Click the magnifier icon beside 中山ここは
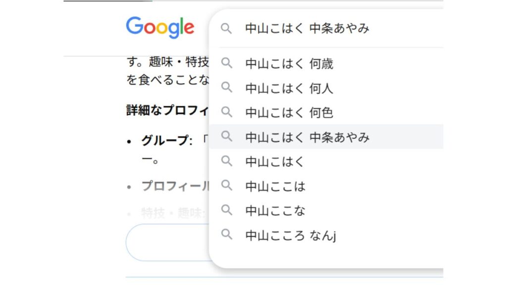Image resolution: width=507 pixels, height=285 pixels. click(x=226, y=186)
